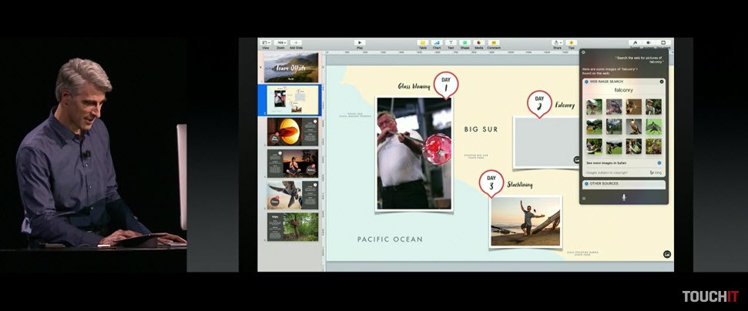Insert a Chart from the toolbar

tap(437, 43)
